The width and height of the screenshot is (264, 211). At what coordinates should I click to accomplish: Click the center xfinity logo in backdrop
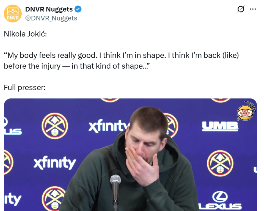108,126
